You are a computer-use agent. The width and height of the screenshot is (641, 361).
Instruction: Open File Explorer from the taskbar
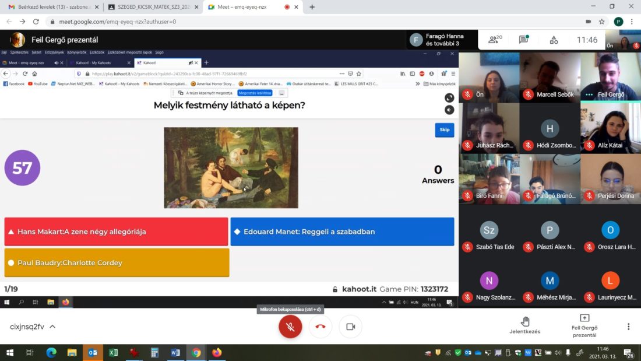tap(72, 352)
